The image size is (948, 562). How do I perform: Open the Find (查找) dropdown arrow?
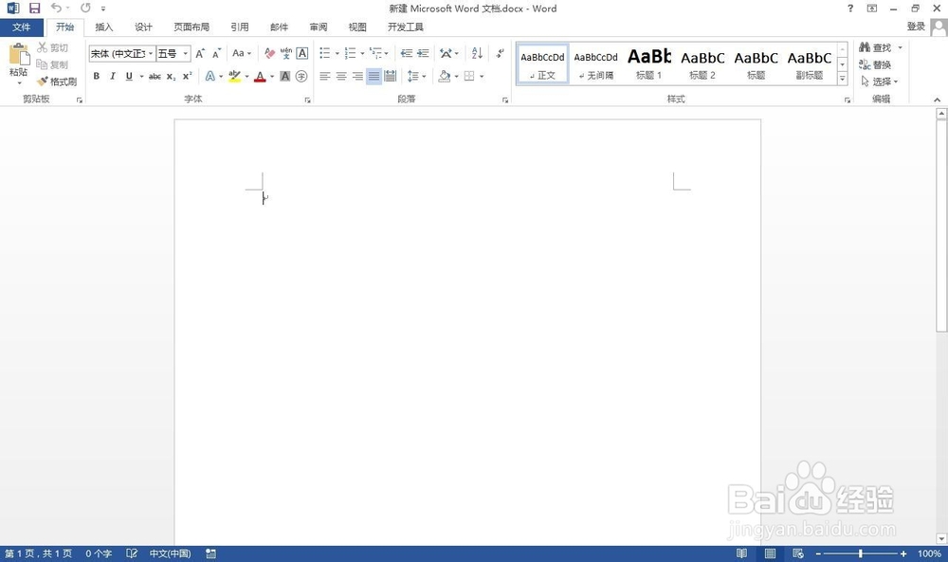pyautogui.click(x=901, y=47)
